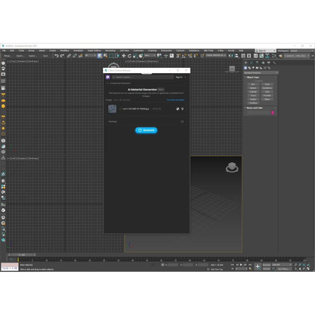Toggle the Angle Snap icon
Viewport: 315px width, 315px height.
coord(184,56)
